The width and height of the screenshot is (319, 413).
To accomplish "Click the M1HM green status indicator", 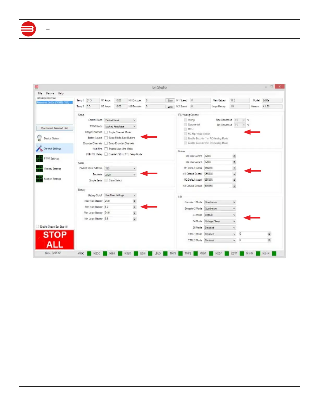I will pos(258,253).
